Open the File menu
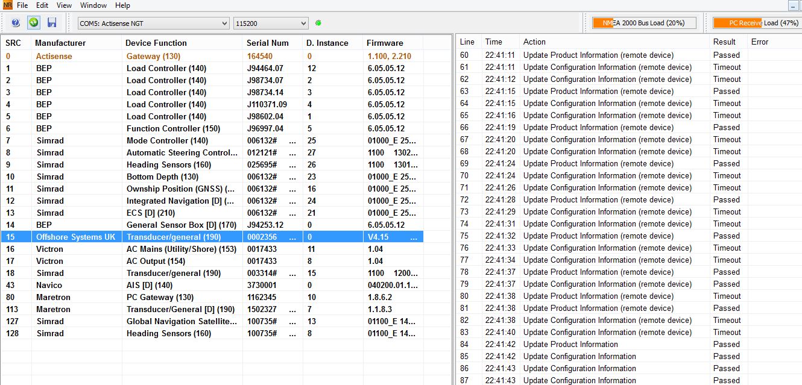 pyautogui.click(x=22, y=5)
